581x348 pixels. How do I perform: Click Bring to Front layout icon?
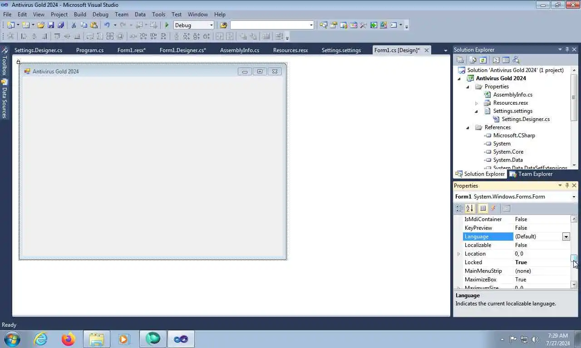[244, 36]
